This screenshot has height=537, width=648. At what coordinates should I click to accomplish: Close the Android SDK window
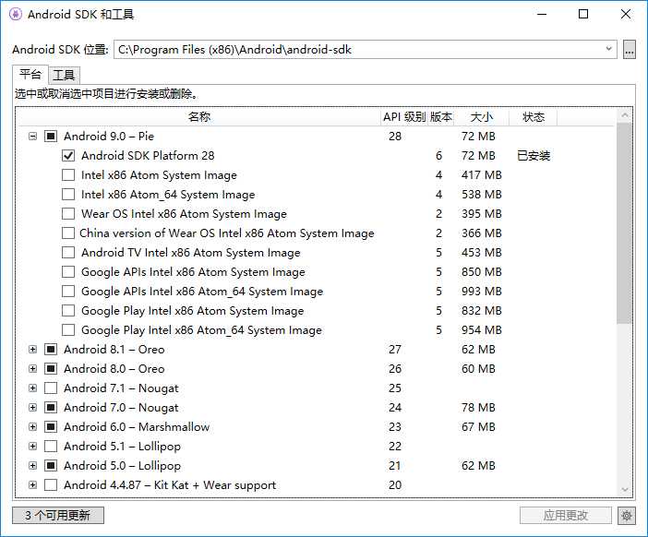click(x=626, y=15)
